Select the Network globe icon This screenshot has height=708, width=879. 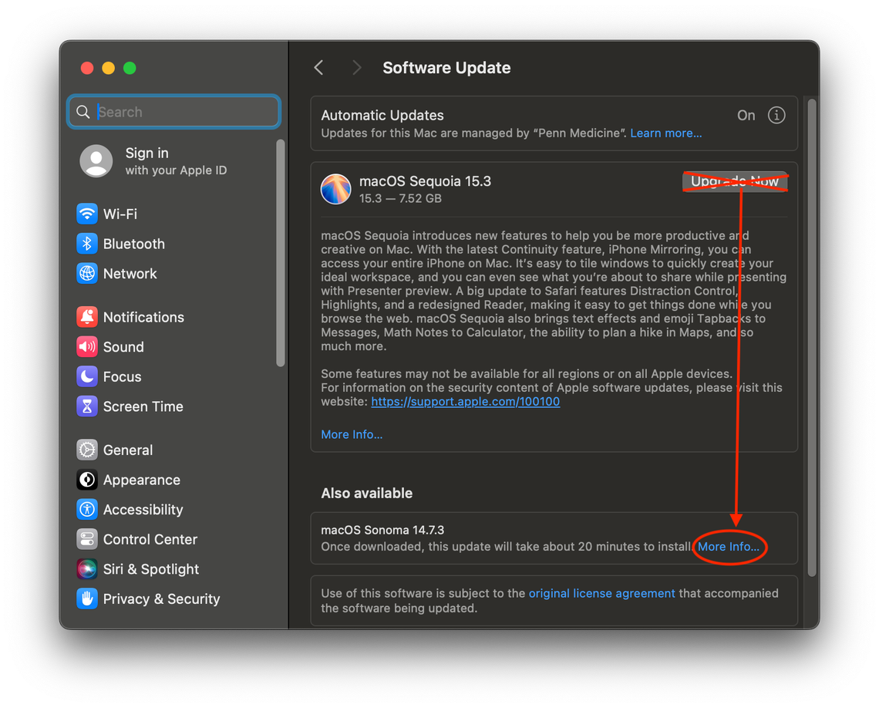[x=87, y=273]
